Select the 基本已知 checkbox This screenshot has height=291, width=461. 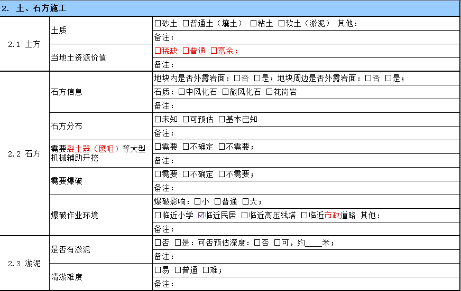222,120
